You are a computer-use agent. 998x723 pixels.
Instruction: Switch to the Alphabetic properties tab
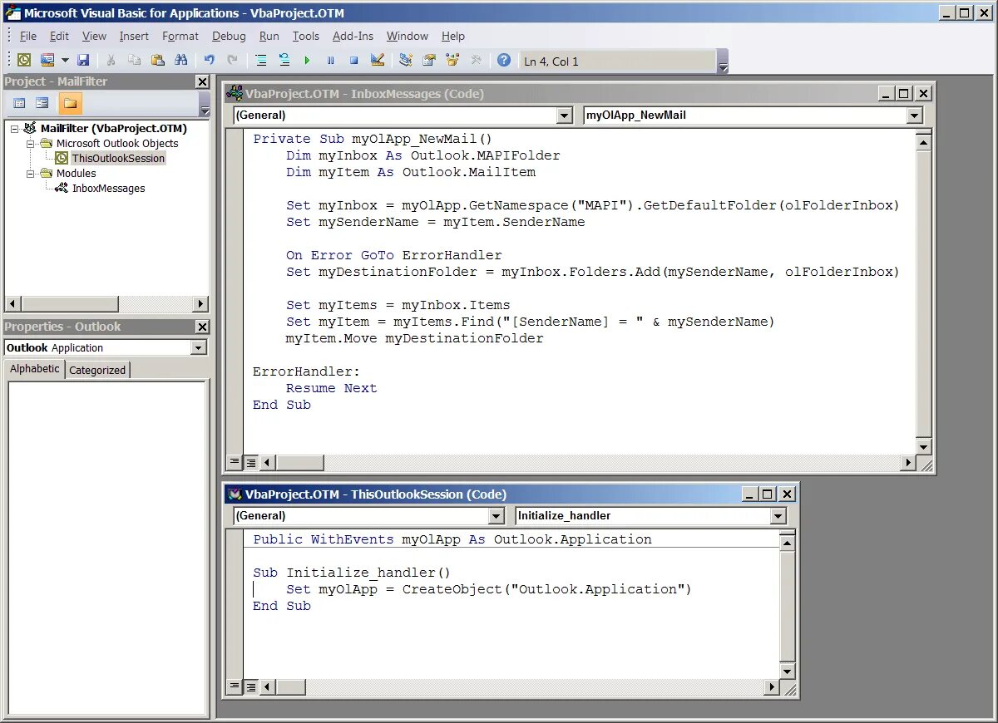click(x=35, y=369)
